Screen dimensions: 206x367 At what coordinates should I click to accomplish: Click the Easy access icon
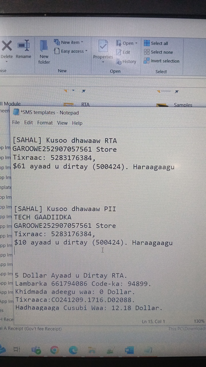[x=57, y=51]
